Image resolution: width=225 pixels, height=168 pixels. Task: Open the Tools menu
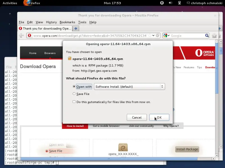82,22
